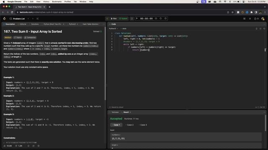Image resolution: width=268 pixels, height=150 pixels.
Task: Reload the page
Action: tap(12, 12)
